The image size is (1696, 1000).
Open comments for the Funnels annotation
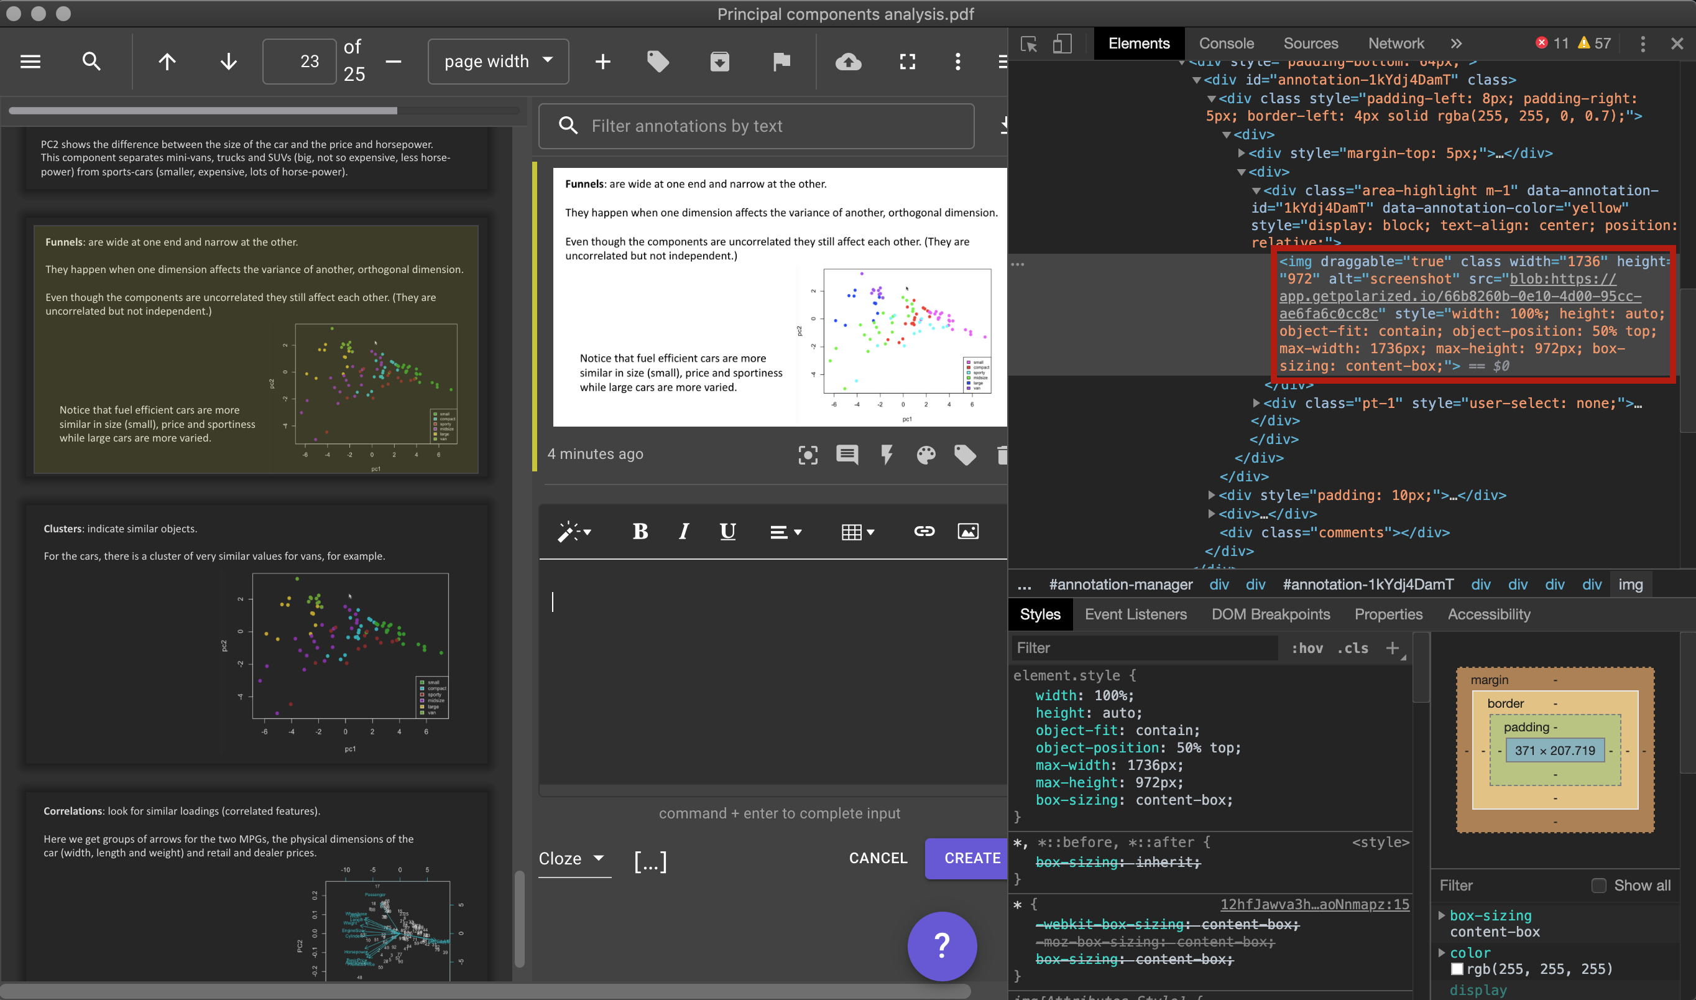pyautogui.click(x=847, y=455)
